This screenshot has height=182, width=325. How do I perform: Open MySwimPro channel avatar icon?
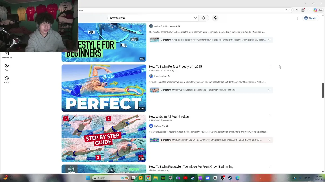(151, 126)
